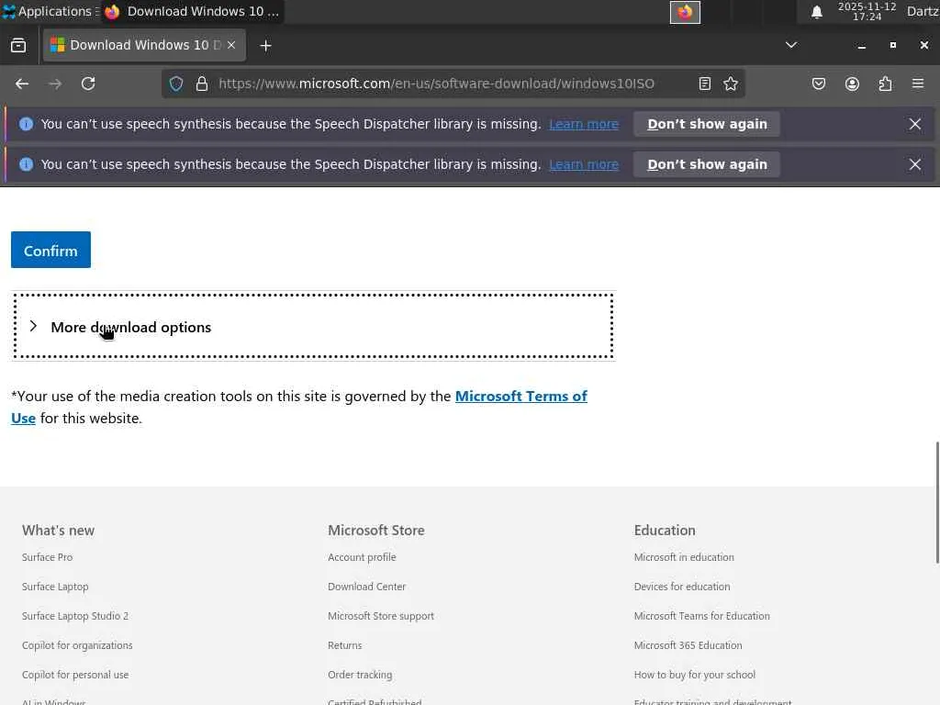
Task: Open the Microsoft Terms of Use link
Action: pyautogui.click(x=520, y=397)
